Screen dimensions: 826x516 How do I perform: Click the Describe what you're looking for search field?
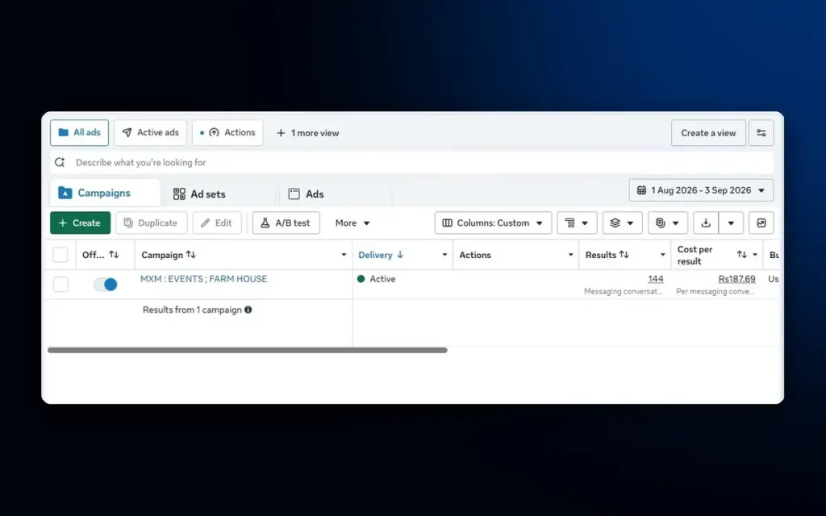coord(412,163)
